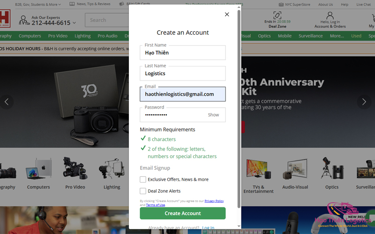Image resolution: width=375 pixels, height=234 pixels.
Task: Click the NYC SuperStore link
Action: [x=298, y=5]
